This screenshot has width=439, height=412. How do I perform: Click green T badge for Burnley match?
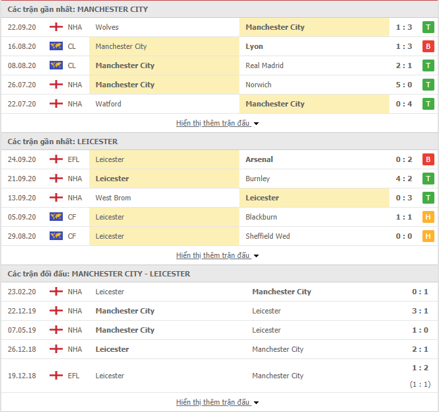click(x=428, y=179)
